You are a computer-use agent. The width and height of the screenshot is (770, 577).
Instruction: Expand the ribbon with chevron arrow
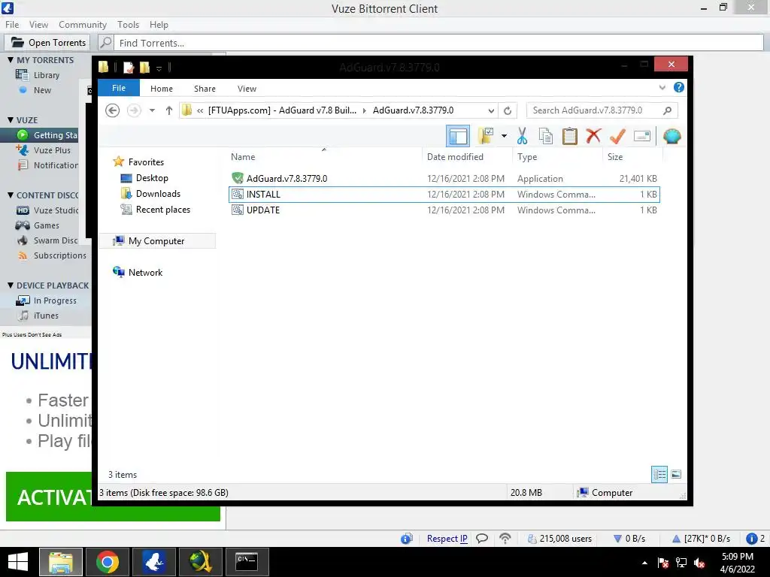(662, 88)
